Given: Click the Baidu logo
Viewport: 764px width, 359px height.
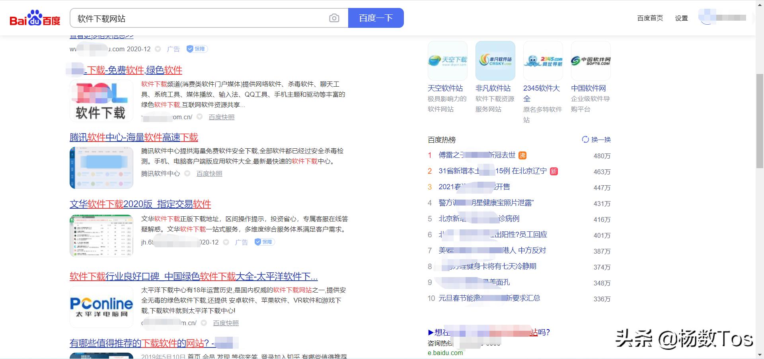Looking at the screenshot, I should 35,17.
